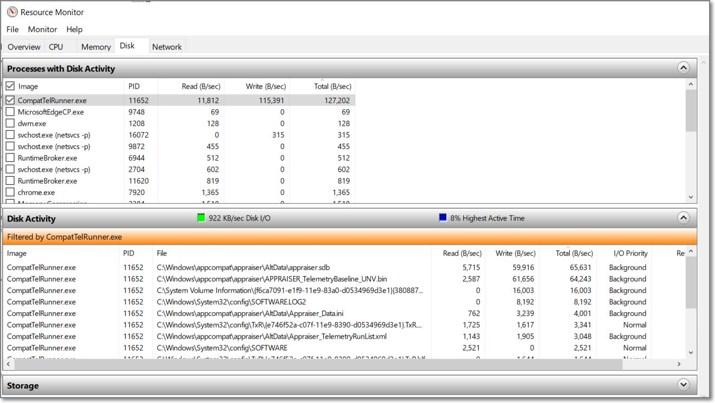Click down arrow of processes list scrollbar
Image resolution: width=715 pixels, height=403 pixels.
[x=691, y=198]
